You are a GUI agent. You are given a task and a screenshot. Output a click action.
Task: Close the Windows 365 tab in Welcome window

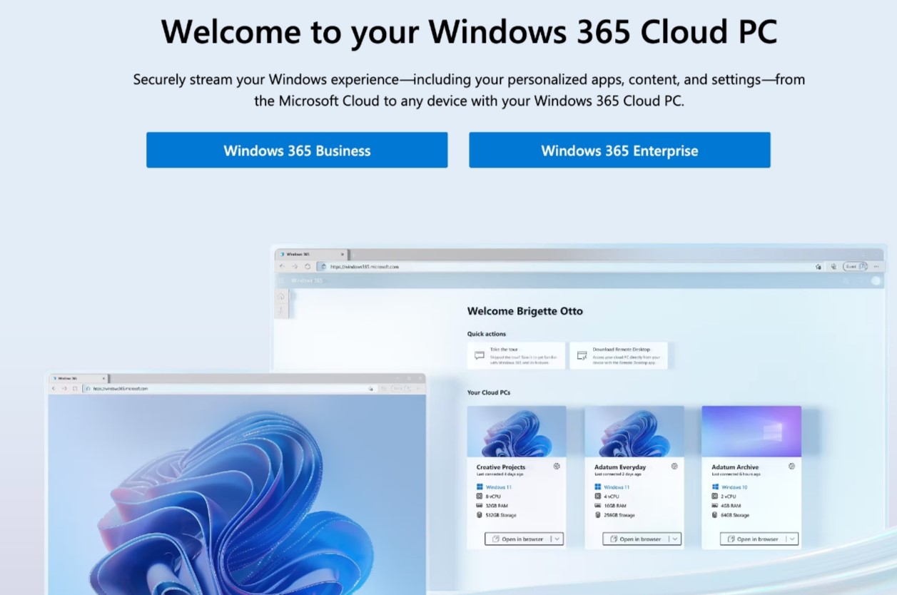coord(343,254)
